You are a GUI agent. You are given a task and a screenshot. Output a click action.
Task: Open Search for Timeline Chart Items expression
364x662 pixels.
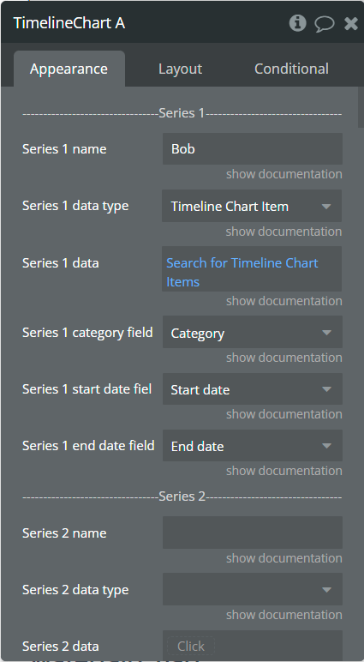click(x=252, y=269)
